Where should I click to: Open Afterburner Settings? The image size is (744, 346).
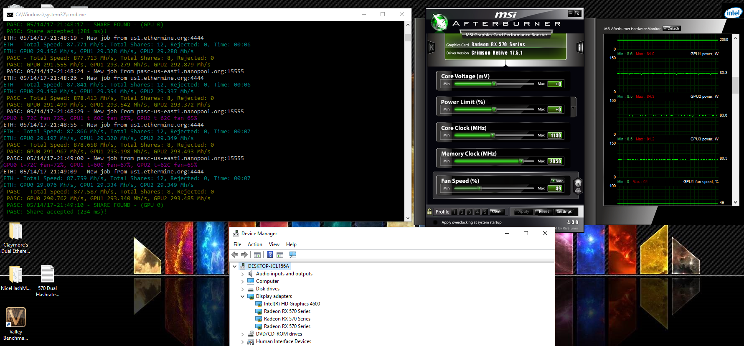pyautogui.click(x=564, y=211)
